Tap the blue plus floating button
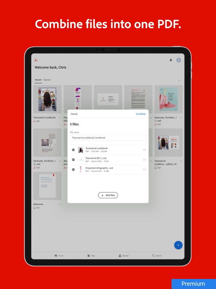Image resolution: width=216 pixels, height=289 pixels. (178, 245)
